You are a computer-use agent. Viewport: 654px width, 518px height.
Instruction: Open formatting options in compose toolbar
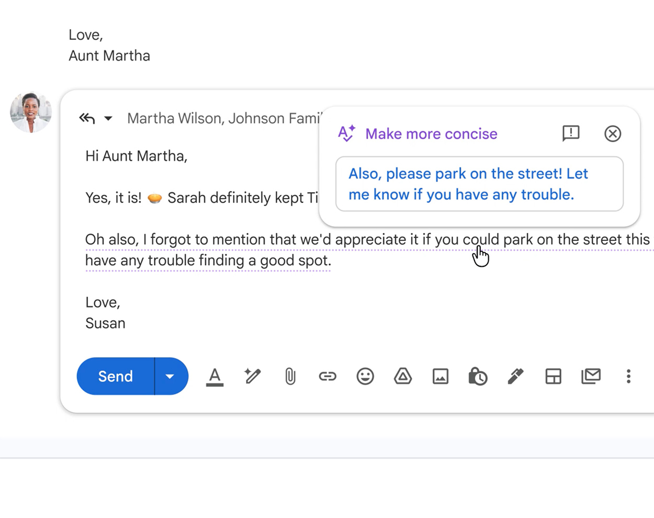point(215,376)
